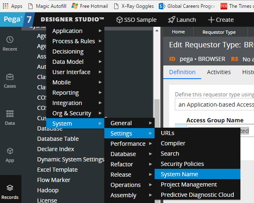Click the records list scroll-up arrow
Screen dimensions: 254x203
coord(157,30)
